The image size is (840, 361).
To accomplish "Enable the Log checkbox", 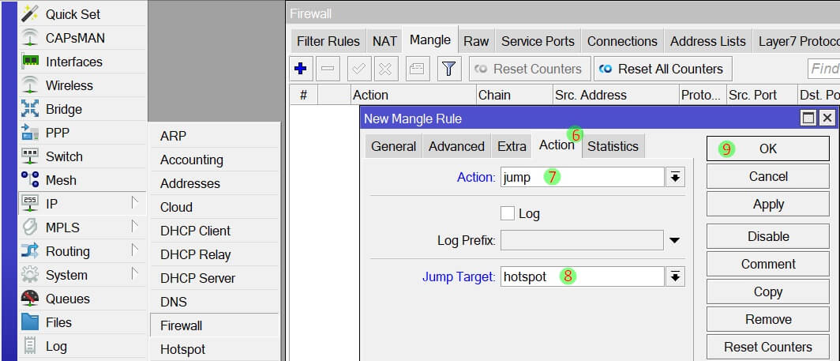I will [x=508, y=213].
